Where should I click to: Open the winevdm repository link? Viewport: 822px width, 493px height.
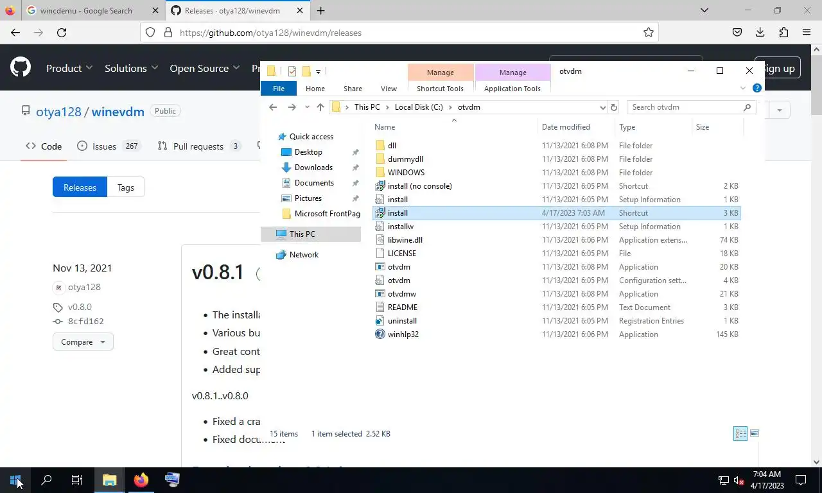[x=118, y=111]
